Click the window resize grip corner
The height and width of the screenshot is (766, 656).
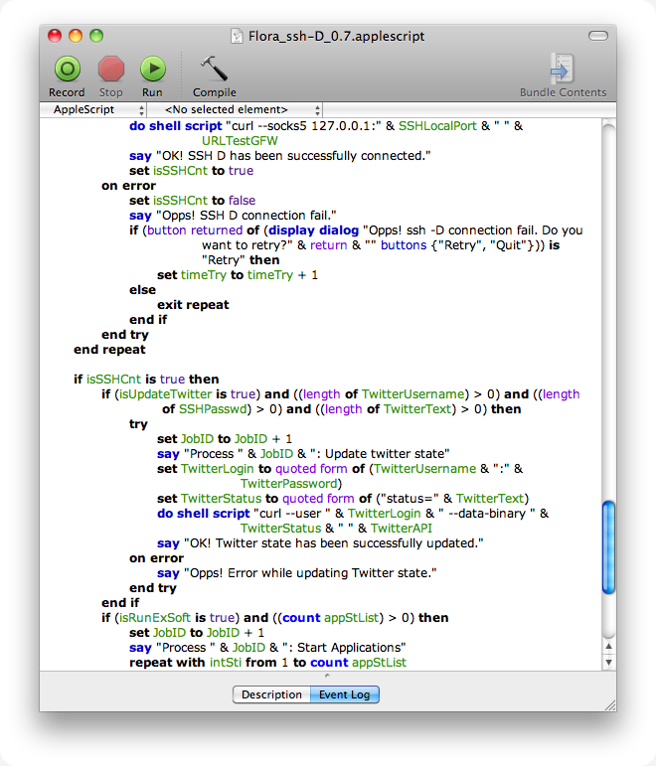(610, 705)
